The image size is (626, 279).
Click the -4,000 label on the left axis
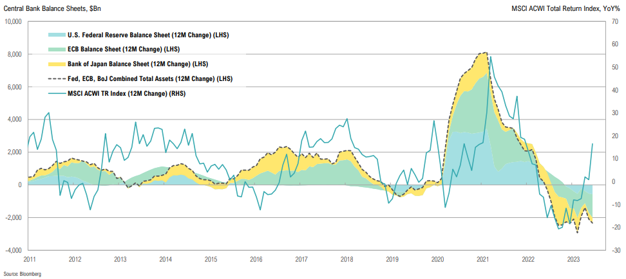click(x=13, y=250)
